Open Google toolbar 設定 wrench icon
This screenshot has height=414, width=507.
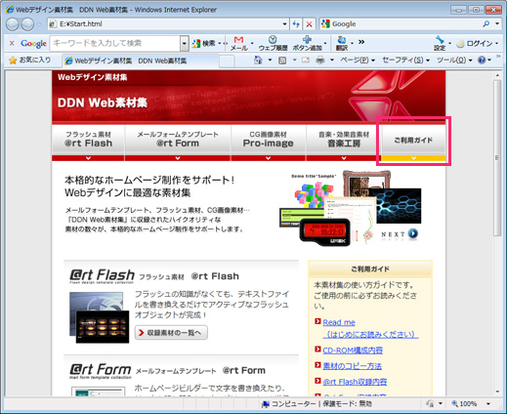click(440, 43)
